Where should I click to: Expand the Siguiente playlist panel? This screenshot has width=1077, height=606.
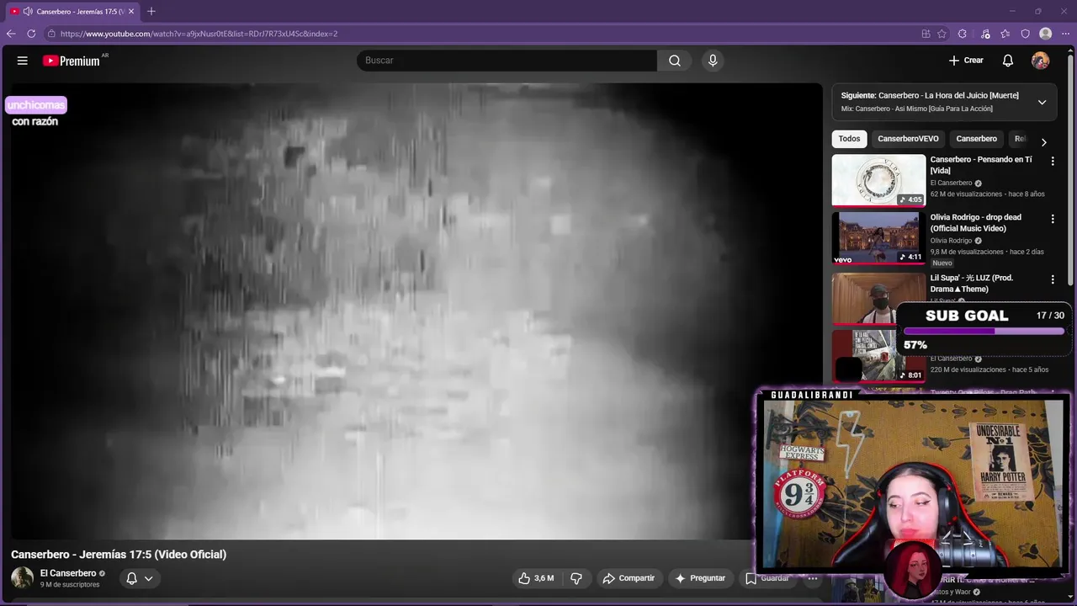point(1042,102)
